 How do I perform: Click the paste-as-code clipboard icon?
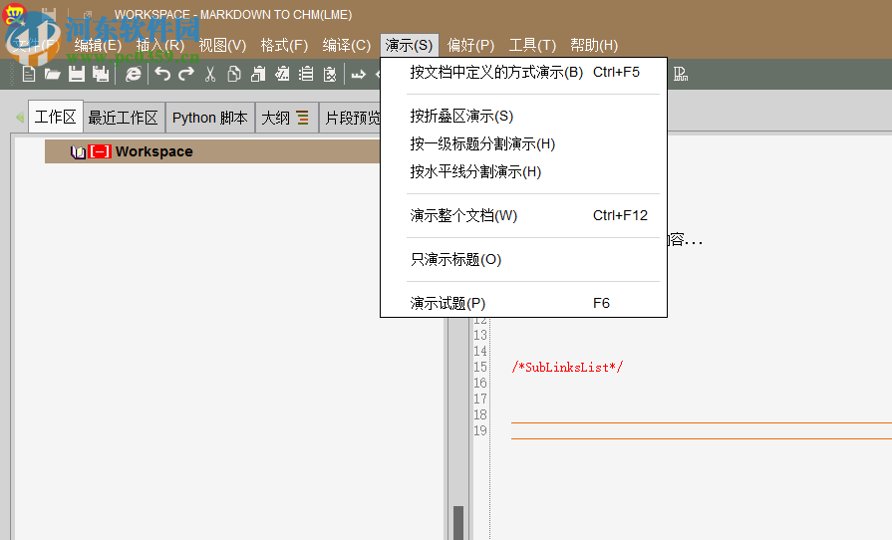pyautogui.click(x=282, y=74)
